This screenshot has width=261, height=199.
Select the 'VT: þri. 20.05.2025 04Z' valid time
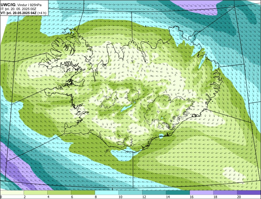(19, 13)
